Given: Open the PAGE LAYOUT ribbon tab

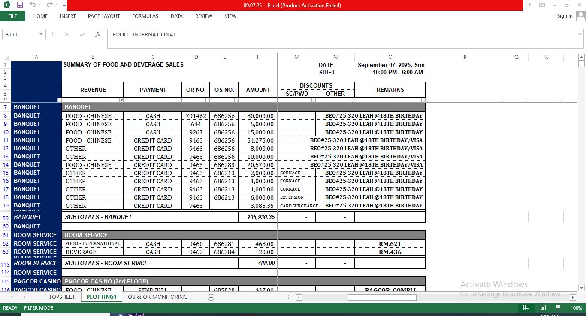Looking at the screenshot, I should pos(104,16).
